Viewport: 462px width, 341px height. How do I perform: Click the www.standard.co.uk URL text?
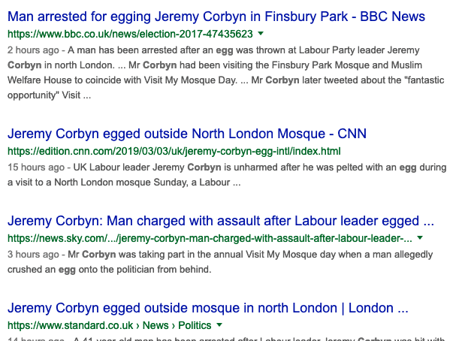[x=71, y=326]
